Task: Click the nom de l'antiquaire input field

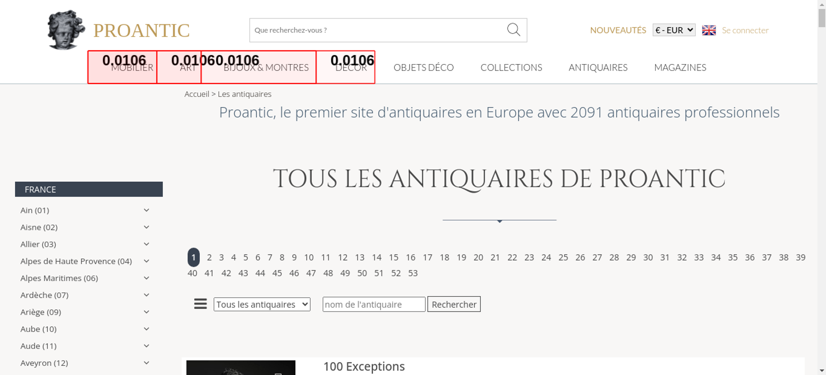Action: (373, 304)
